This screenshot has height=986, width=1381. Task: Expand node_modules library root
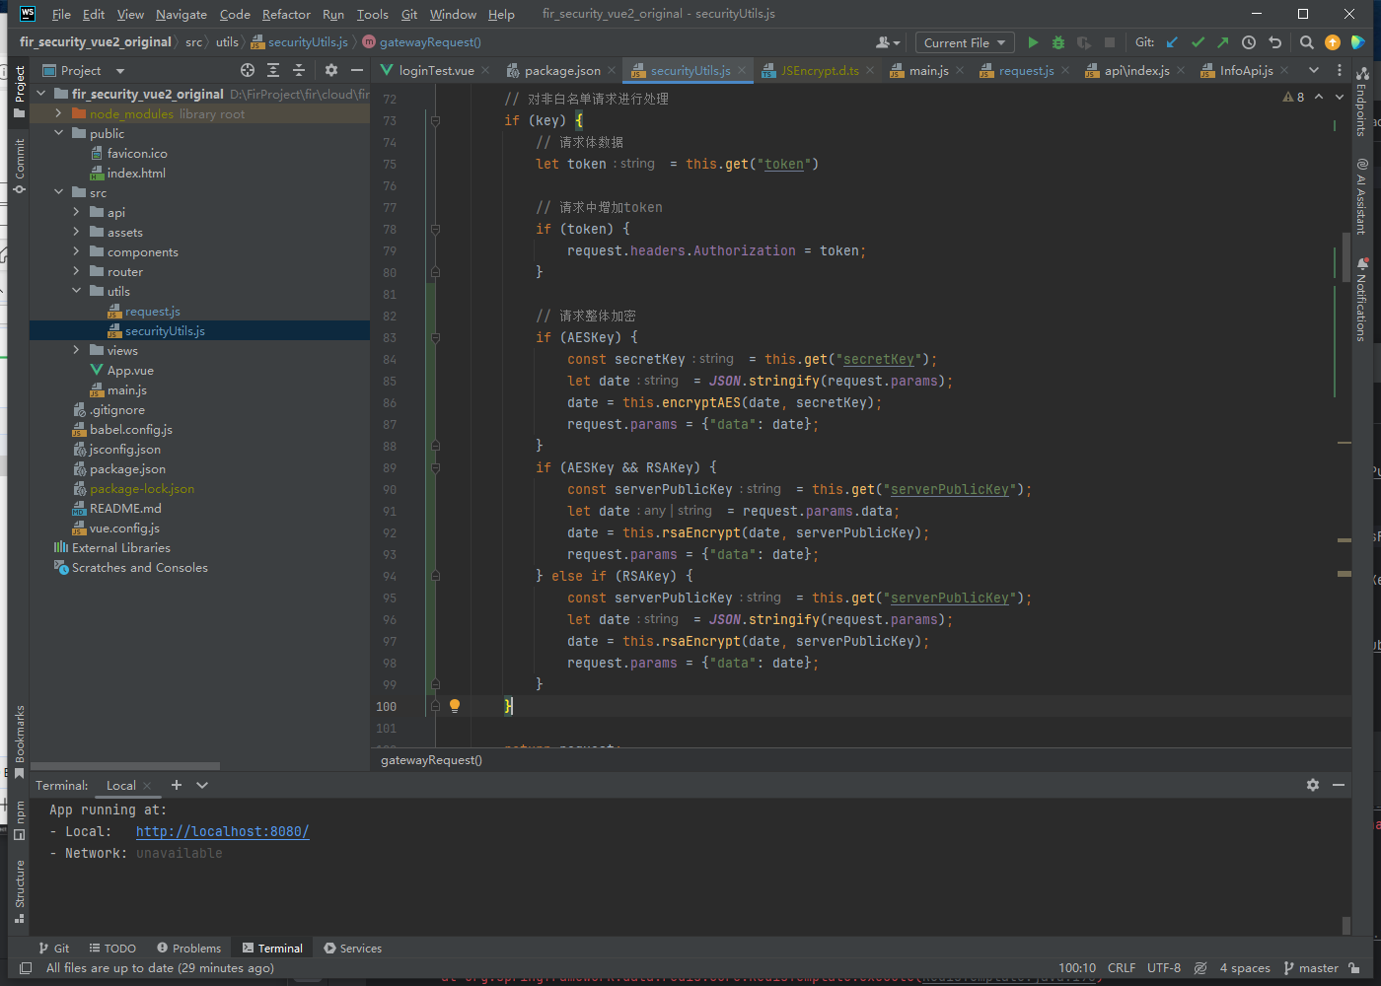(58, 113)
